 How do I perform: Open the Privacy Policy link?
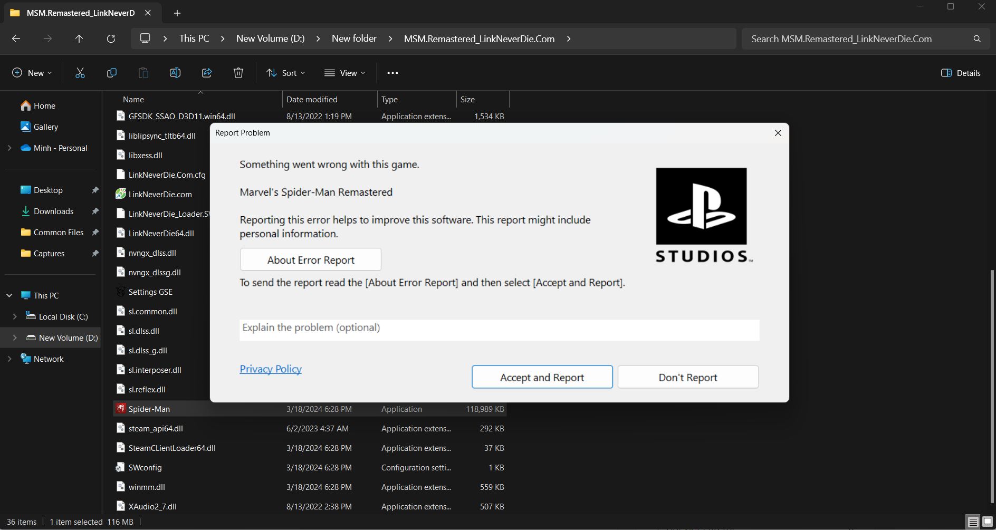point(271,369)
